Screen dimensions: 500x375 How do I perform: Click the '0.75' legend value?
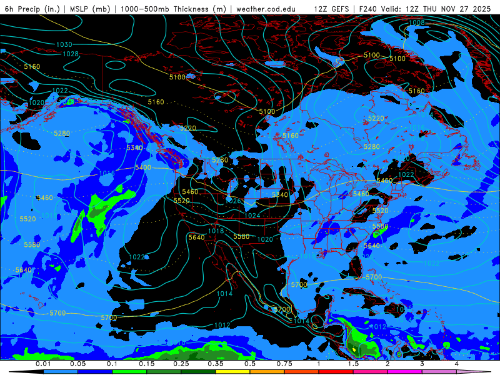[x=284, y=364]
